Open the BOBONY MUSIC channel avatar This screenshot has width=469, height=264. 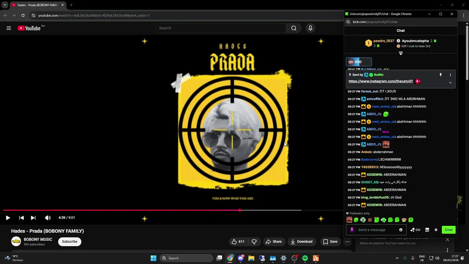(16, 241)
